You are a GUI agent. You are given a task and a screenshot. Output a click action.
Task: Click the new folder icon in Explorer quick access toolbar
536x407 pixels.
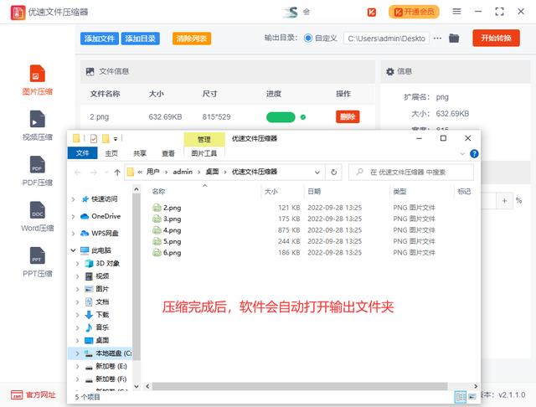click(x=106, y=138)
